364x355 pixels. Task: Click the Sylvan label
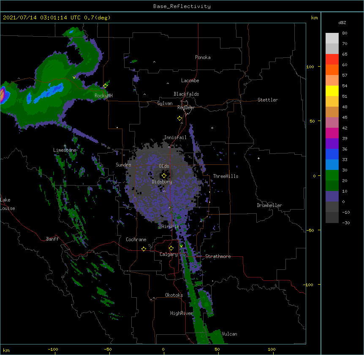pyautogui.click(x=165, y=103)
